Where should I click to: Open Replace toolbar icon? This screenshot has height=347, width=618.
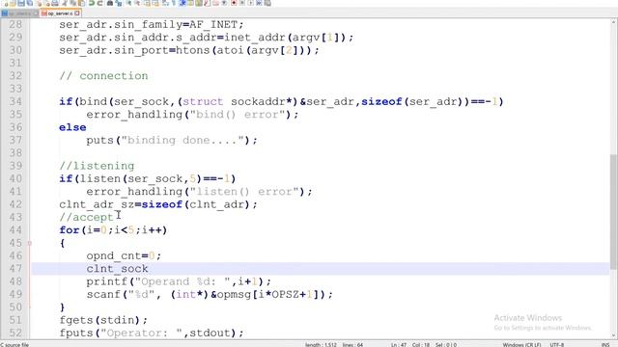click(x=119, y=3)
